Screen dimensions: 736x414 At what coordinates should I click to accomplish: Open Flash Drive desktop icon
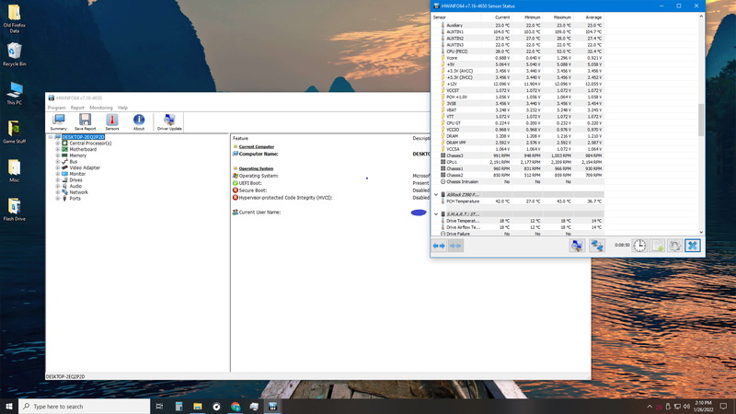point(14,210)
